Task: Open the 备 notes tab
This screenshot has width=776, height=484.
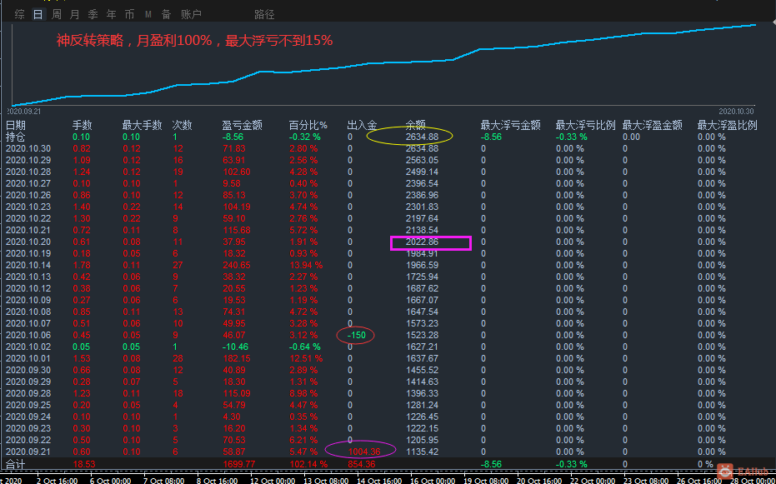Action: pyautogui.click(x=167, y=14)
